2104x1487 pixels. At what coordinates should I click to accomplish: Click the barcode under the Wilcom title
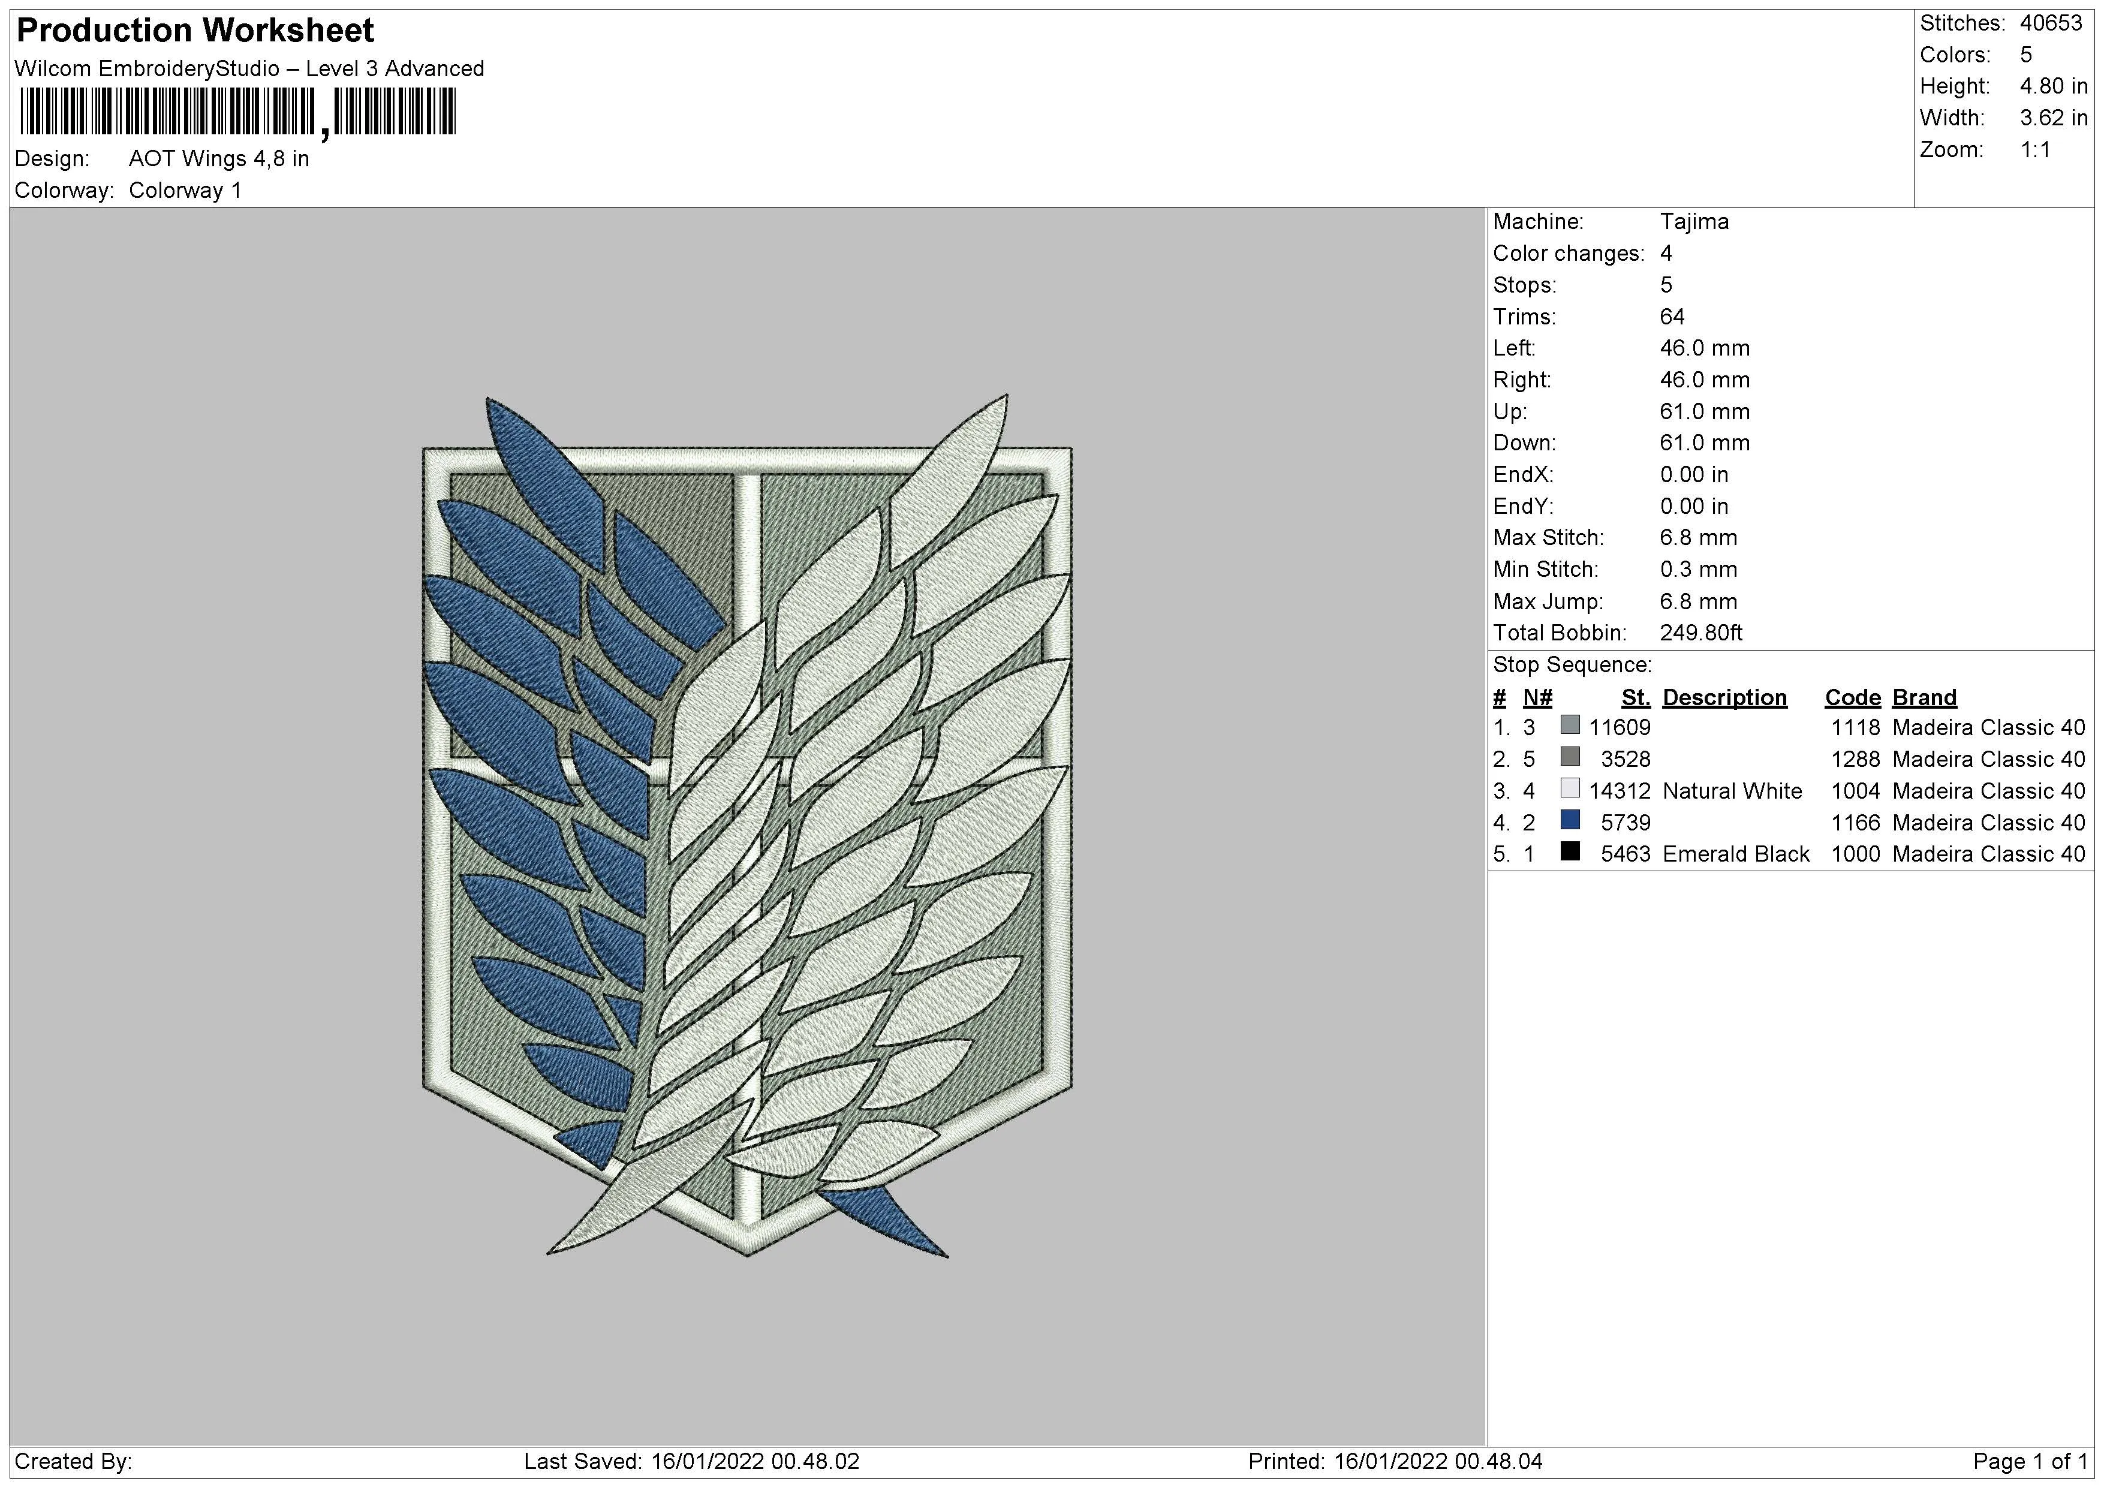(237, 113)
